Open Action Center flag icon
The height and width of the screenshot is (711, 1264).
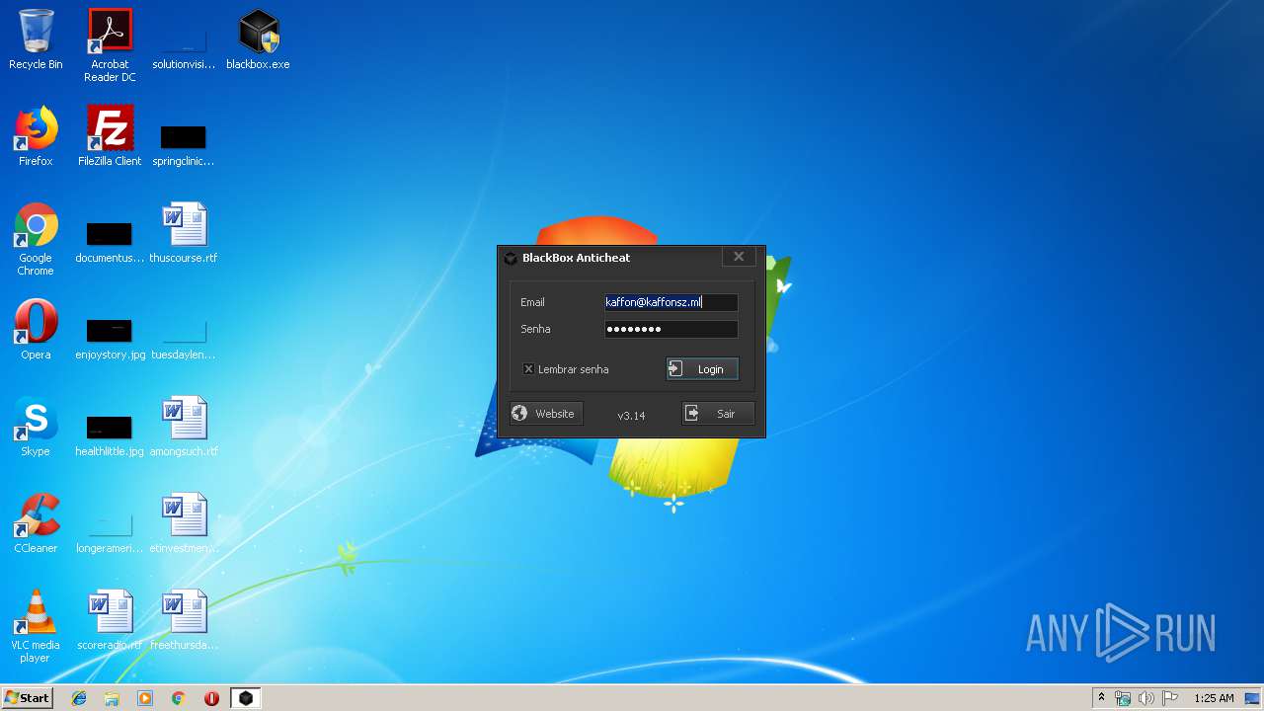[x=1170, y=698]
